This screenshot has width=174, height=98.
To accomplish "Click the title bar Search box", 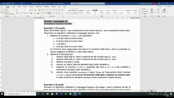I will click(88, 4).
